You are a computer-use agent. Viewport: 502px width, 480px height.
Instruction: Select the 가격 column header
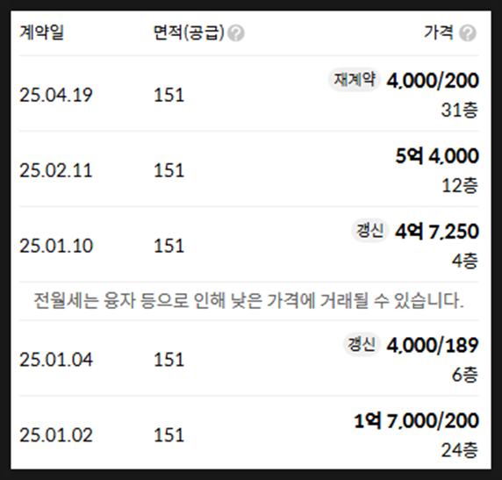[438, 32]
